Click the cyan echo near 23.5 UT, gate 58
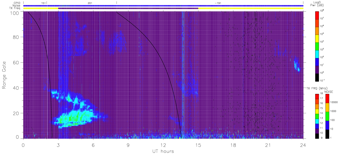This screenshot has height=157, width=341. [297, 66]
